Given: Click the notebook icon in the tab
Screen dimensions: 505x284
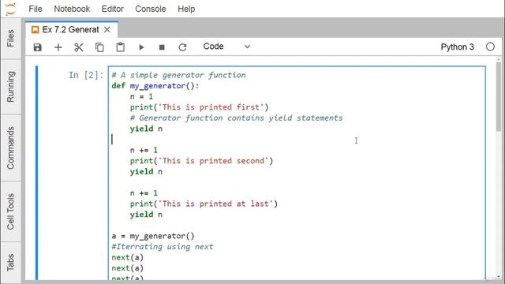Looking at the screenshot, I should (35, 30).
